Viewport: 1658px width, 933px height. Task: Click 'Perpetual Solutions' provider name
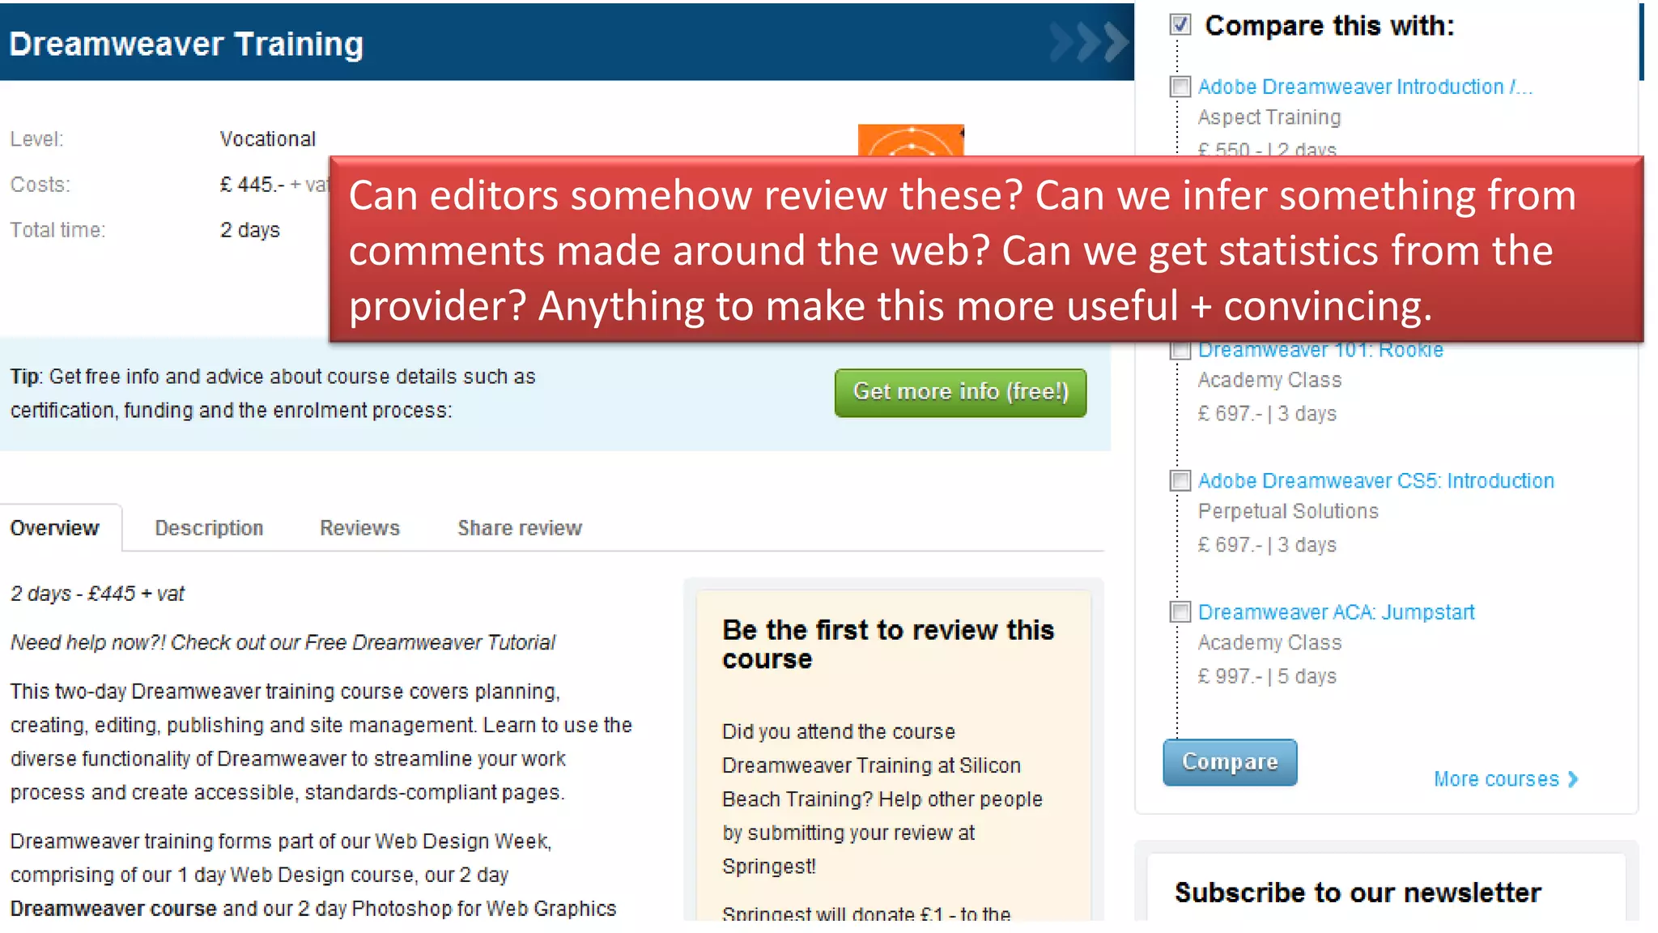pyautogui.click(x=1288, y=512)
